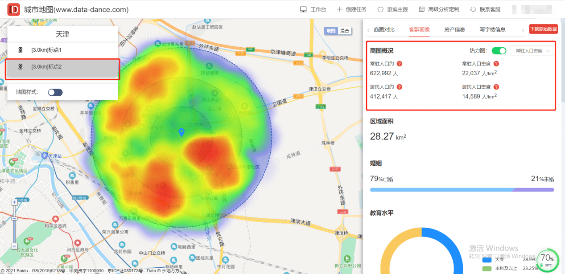Screen dimensions: 565x274
Task: Click the help icon beside 居民人口约
Action: (400, 87)
